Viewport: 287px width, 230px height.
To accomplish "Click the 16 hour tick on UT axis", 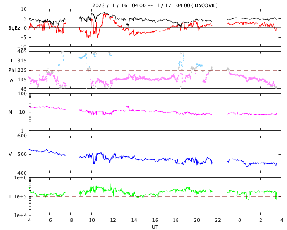I will tap(155, 220).
